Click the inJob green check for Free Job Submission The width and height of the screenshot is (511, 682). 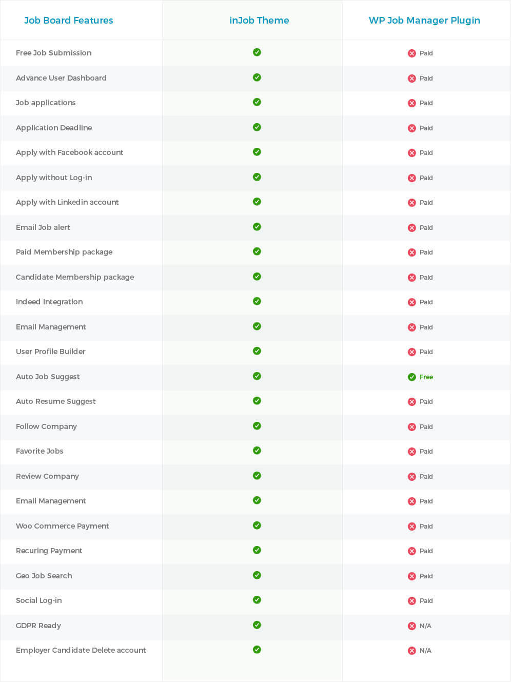pos(257,52)
